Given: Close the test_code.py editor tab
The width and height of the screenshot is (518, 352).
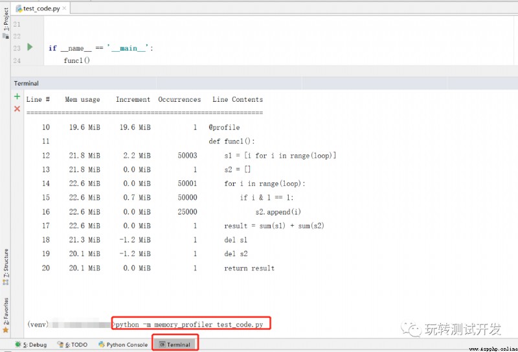Looking at the screenshot, I should coord(64,8).
